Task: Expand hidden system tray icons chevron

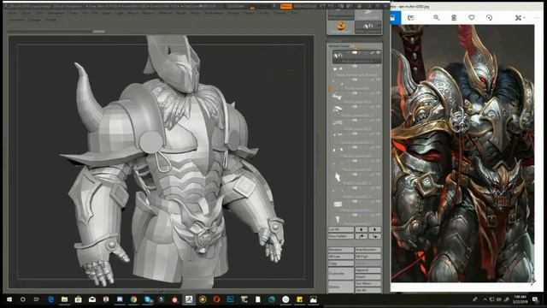Action: click(485, 299)
